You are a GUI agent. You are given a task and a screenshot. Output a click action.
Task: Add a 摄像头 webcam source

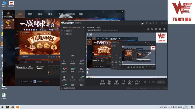coord(109,82)
